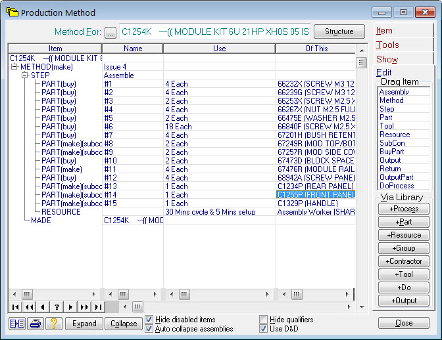This screenshot has height=340, width=442.
Task: Click the Of This column scrollbar thumb
Action: click(297, 295)
